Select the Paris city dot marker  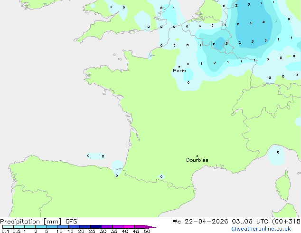click(x=179, y=67)
